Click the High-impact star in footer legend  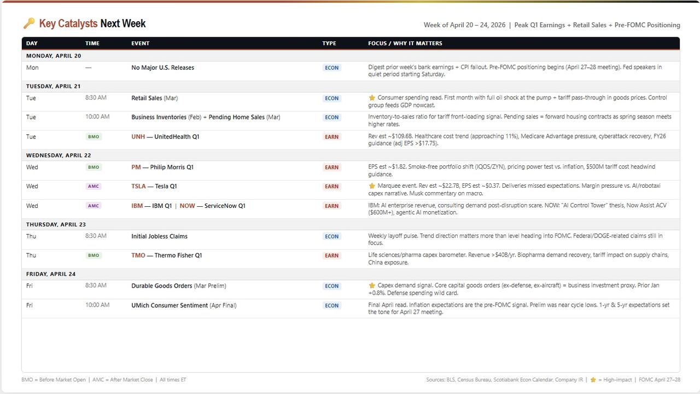(593, 380)
